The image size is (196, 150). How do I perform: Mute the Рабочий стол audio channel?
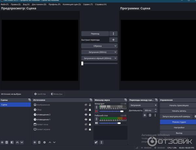pos(96,123)
